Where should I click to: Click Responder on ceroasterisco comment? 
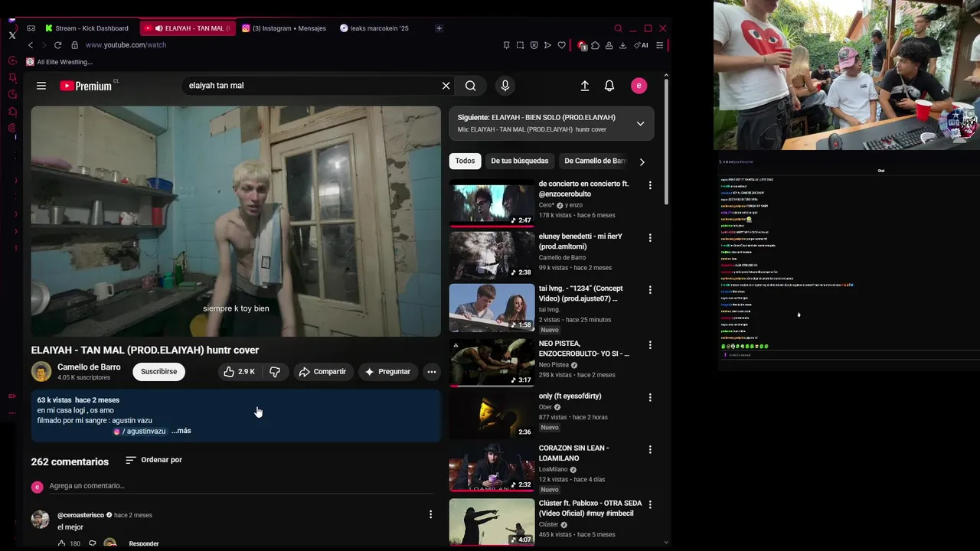pyautogui.click(x=144, y=543)
